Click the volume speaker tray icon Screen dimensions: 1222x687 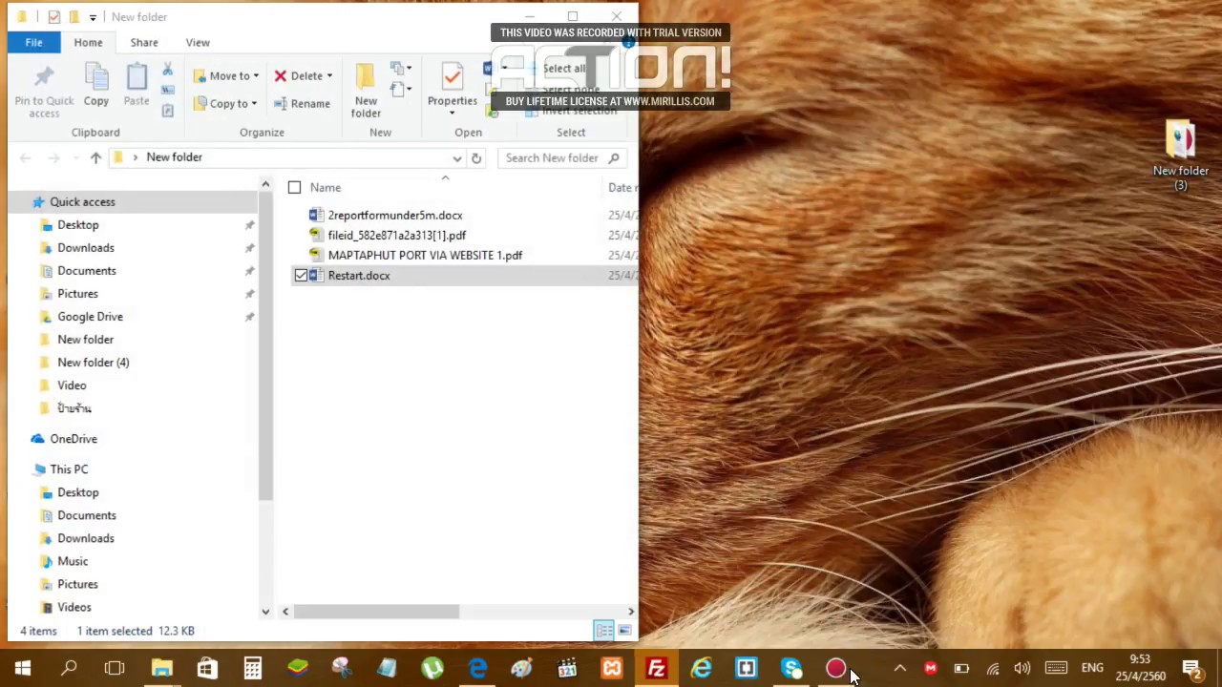click(1022, 668)
